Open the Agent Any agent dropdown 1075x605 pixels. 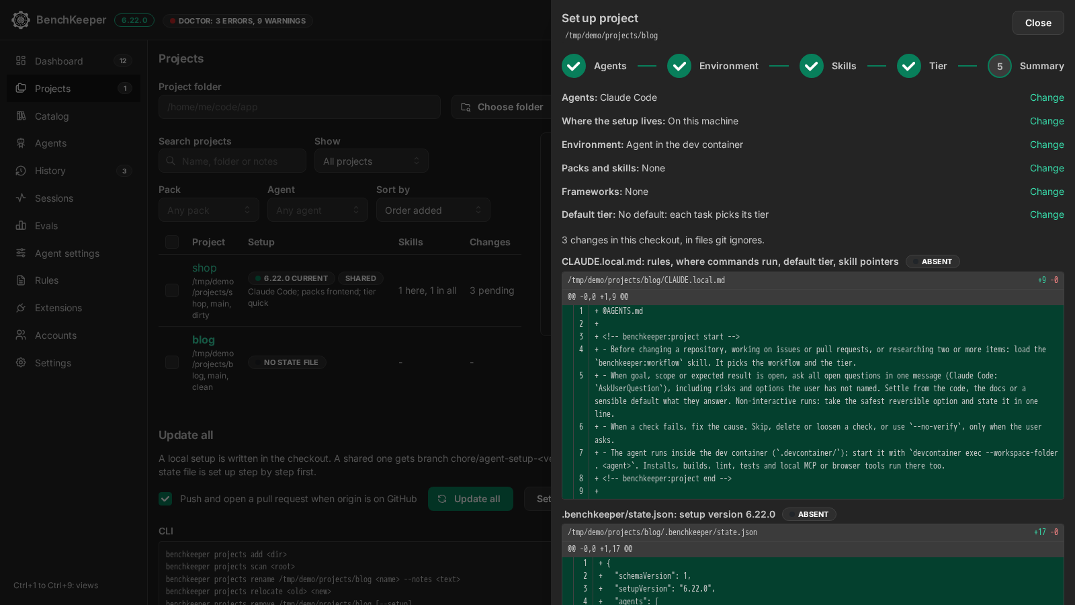318,210
